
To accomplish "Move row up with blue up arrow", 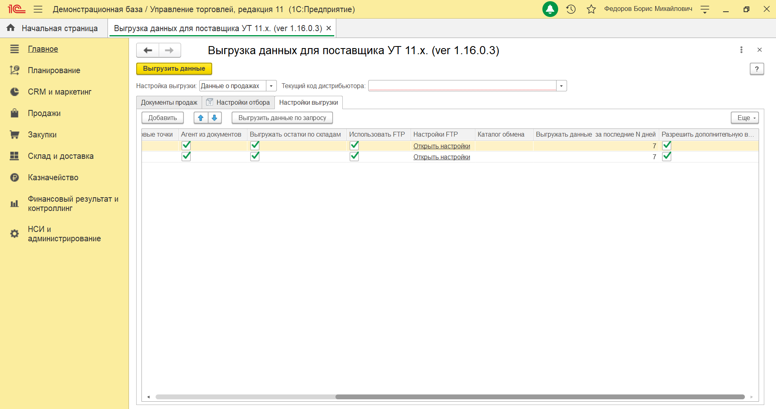I will click(x=201, y=118).
